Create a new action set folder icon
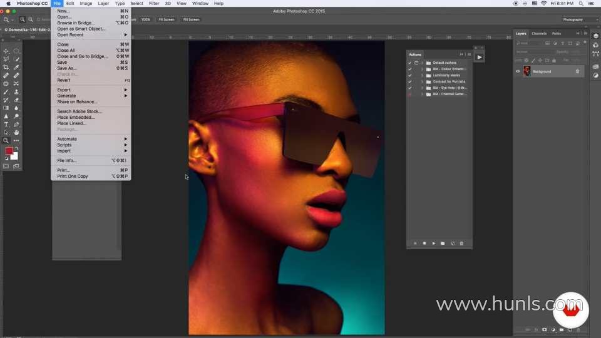 click(x=443, y=243)
